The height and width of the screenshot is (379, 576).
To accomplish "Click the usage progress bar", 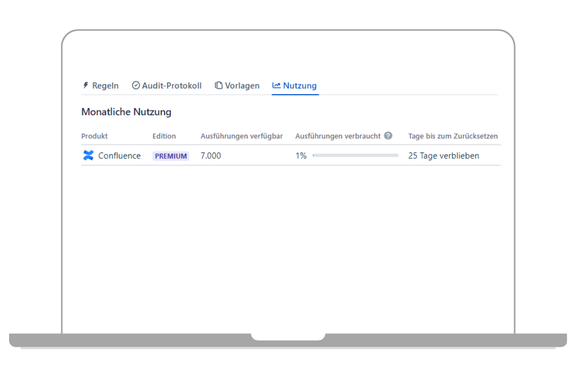I will point(355,155).
